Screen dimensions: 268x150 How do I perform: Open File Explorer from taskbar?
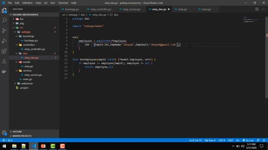click(x=14, y=146)
